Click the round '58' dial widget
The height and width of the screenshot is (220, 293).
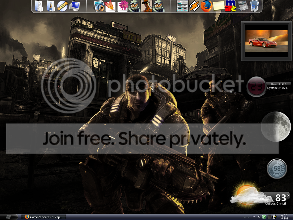[x=277, y=169]
